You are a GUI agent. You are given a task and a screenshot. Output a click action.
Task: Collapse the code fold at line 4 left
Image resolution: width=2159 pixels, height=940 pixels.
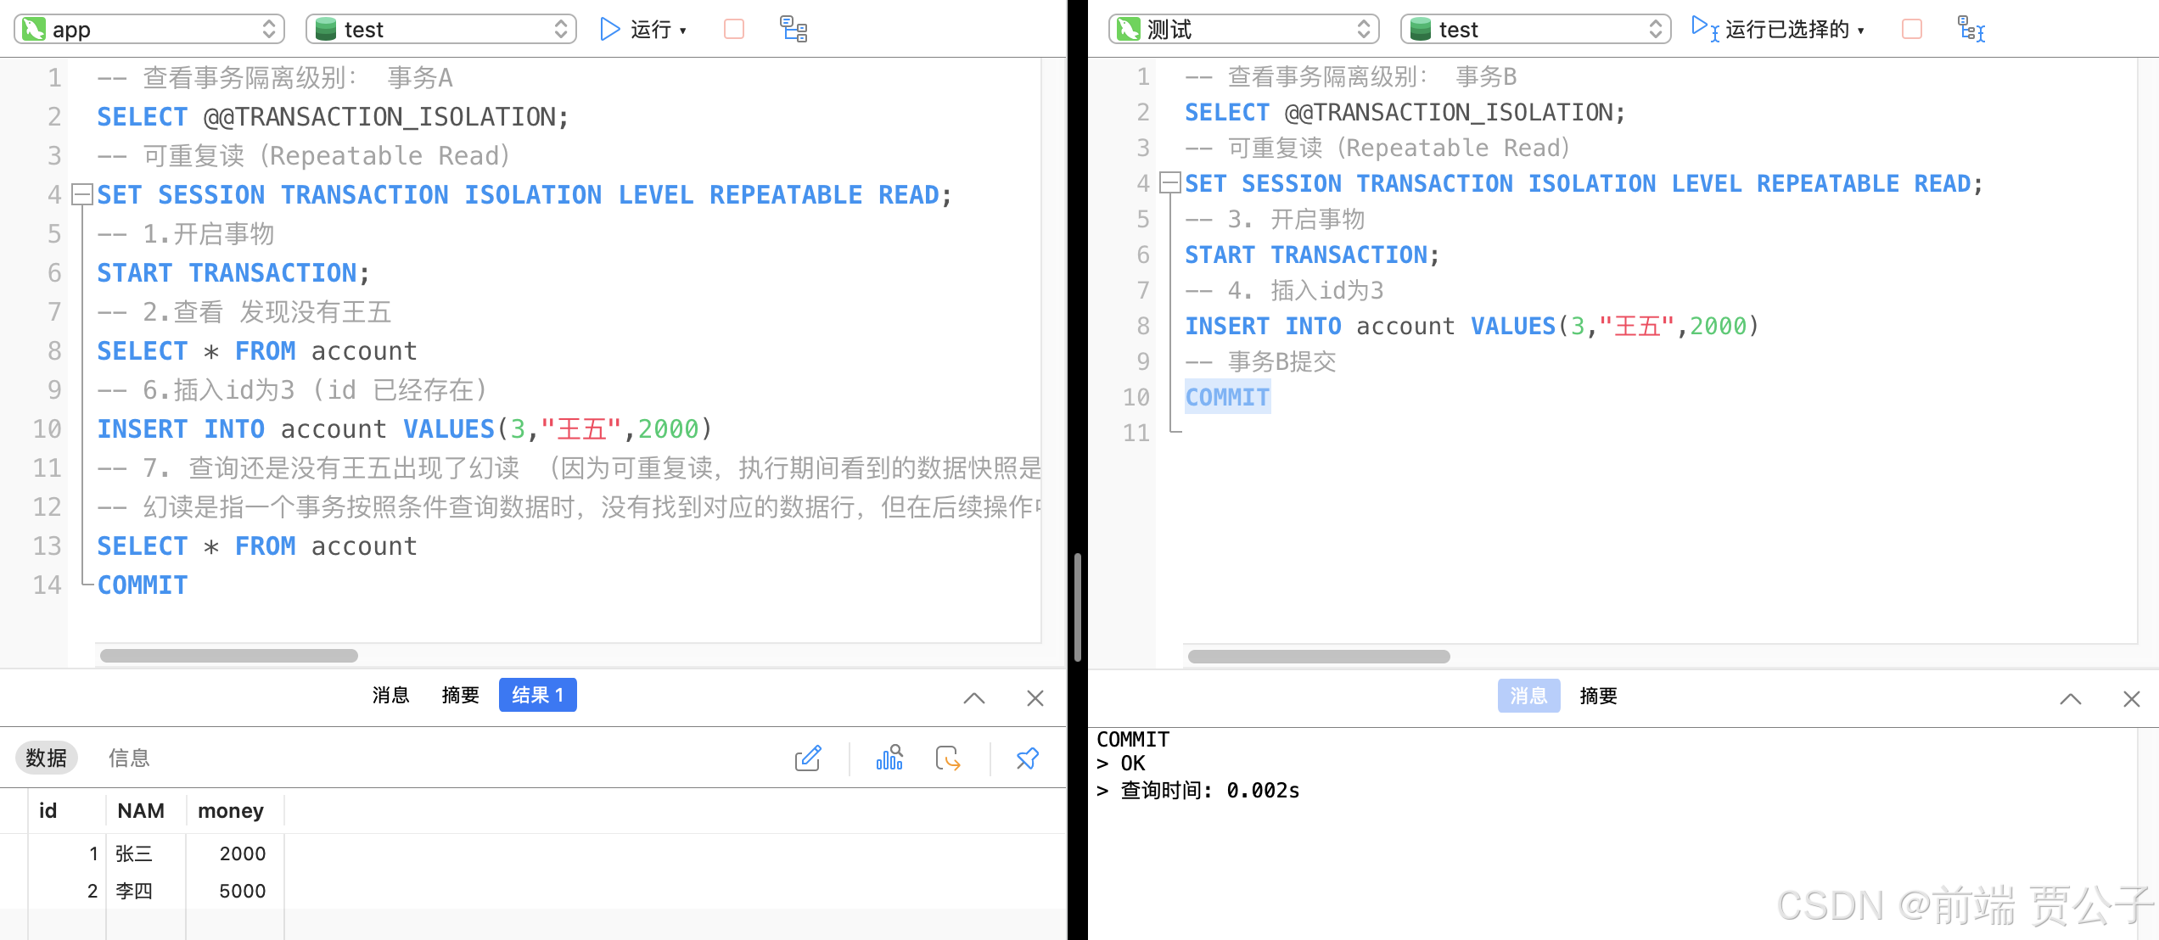click(82, 195)
